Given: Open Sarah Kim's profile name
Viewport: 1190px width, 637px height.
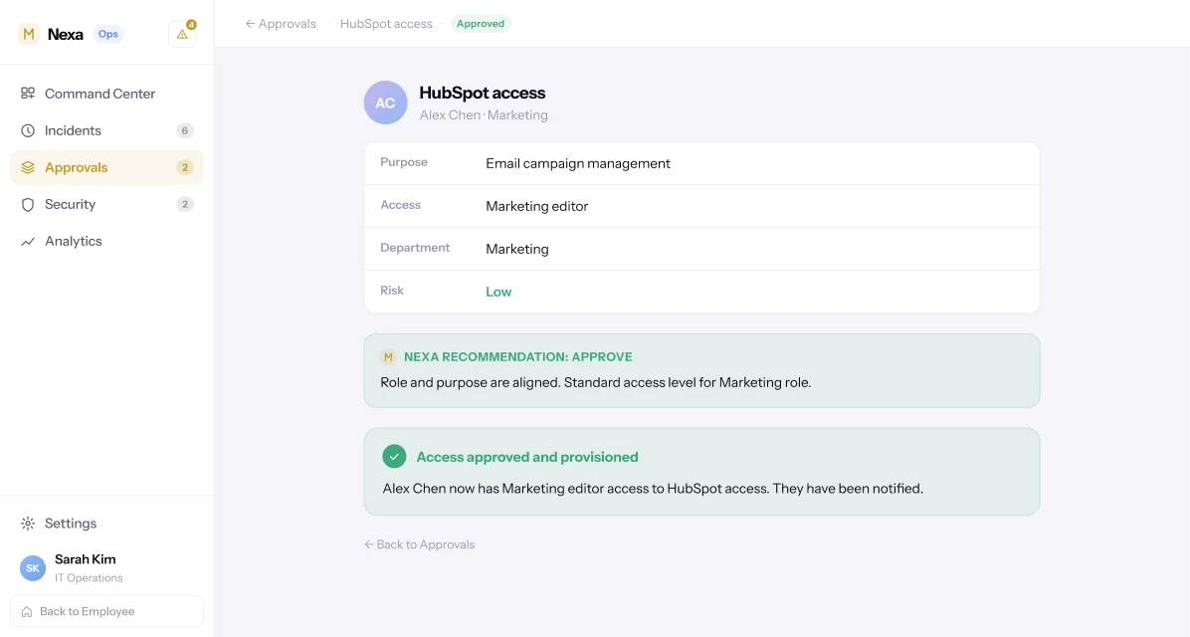Looking at the screenshot, I should coord(85,559).
